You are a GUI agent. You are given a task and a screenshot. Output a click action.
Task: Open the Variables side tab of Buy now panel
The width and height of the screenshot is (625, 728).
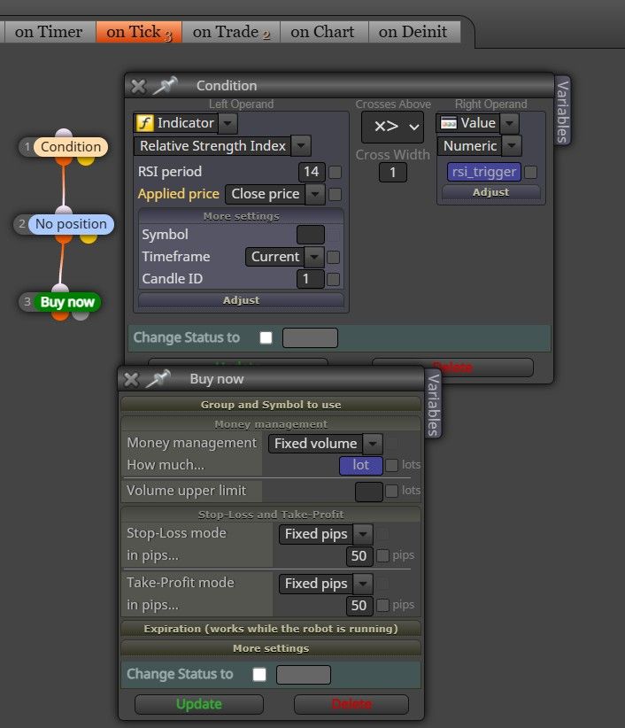pos(434,404)
